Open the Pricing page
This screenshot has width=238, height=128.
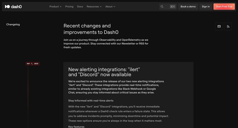coord(69,7)
